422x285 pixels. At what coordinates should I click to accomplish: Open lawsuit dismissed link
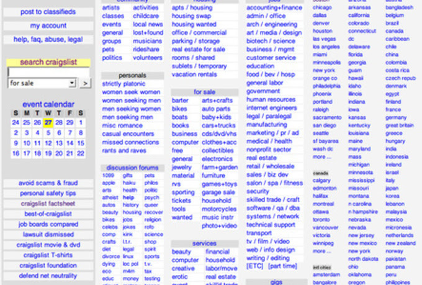[48, 234]
